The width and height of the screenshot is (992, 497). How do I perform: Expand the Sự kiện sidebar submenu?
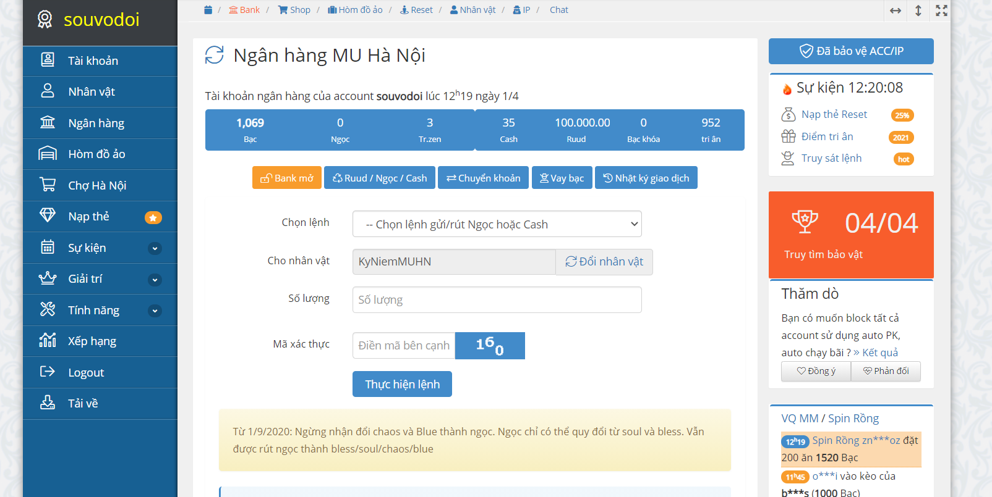155,248
